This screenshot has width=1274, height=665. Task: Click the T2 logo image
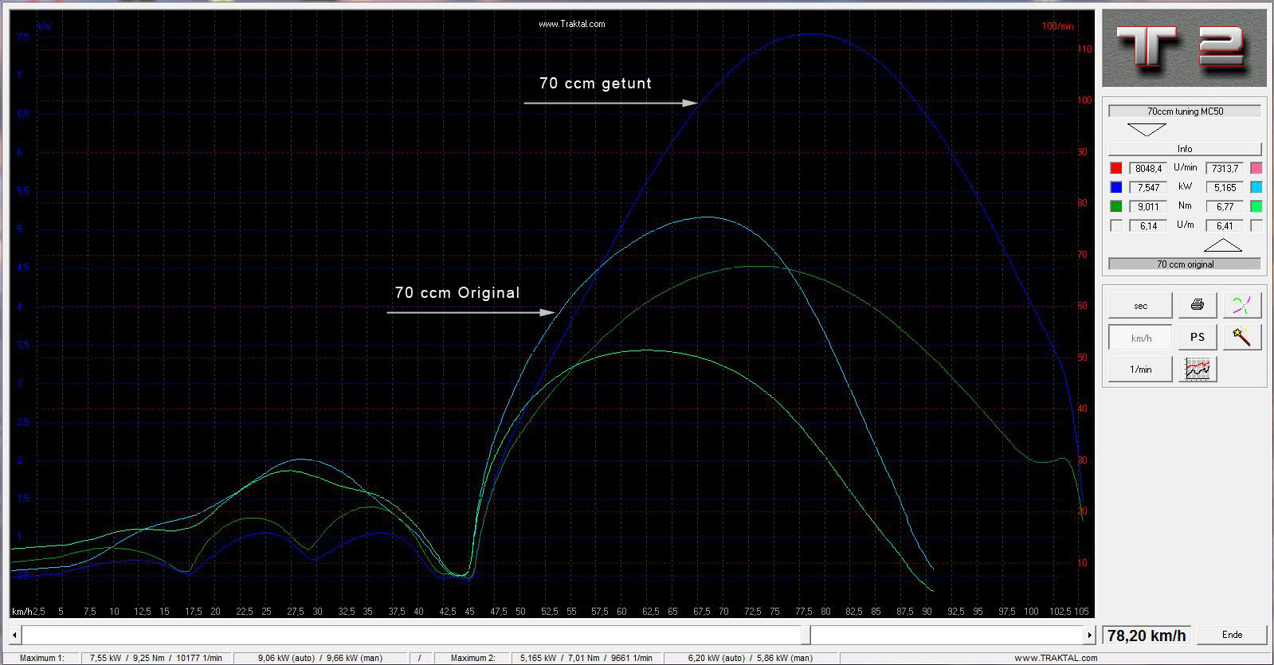point(1184,49)
